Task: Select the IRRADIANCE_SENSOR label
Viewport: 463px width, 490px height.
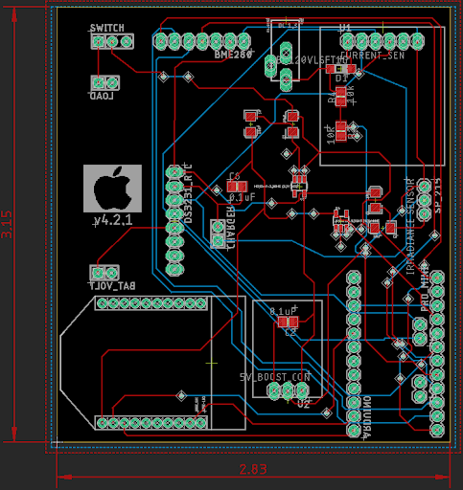Action: tap(410, 227)
